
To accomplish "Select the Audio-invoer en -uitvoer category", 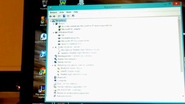I will pyautogui.click(x=69, y=47).
